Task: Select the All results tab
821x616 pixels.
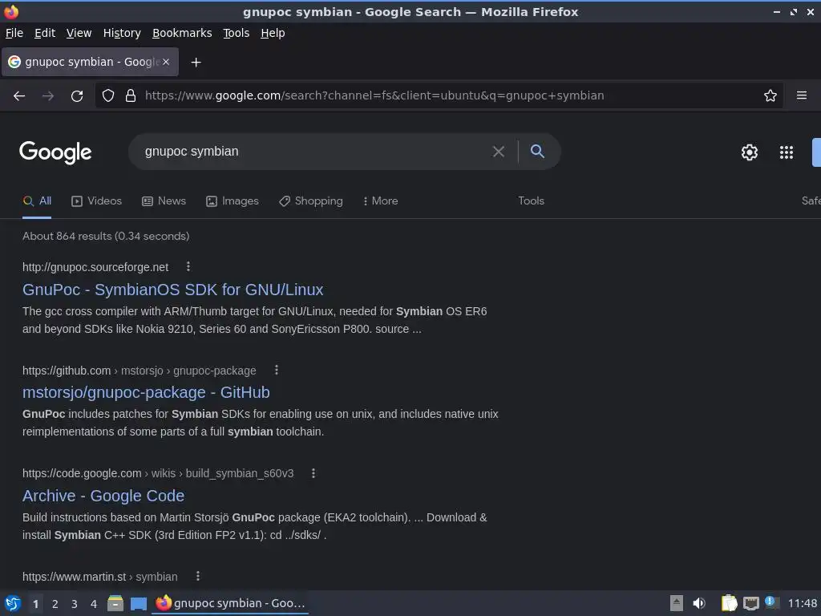Action: pos(37,201)
